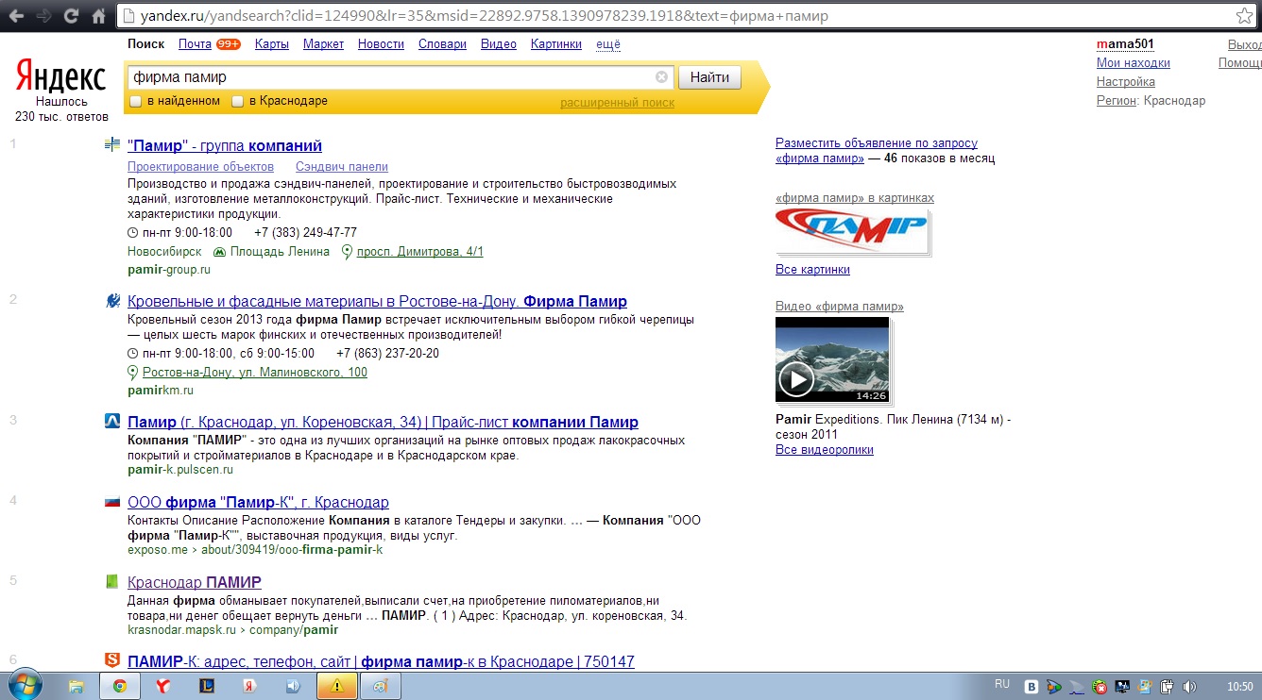1262x700 pixels.
Task: Click the Yandex logo
Action: (60, 76)
